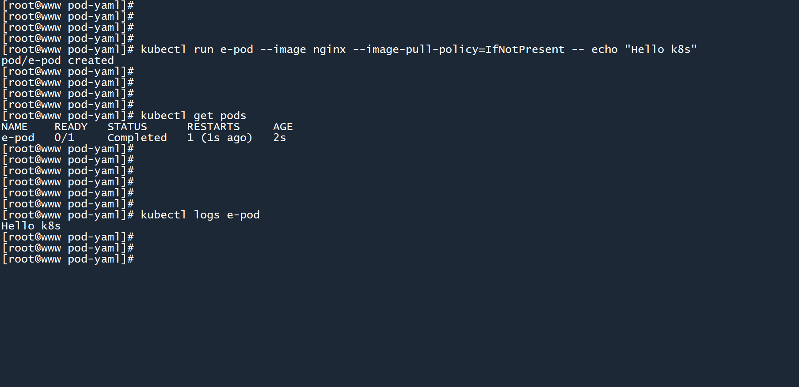This screenshot has height=387, width=799.
Task: Click the RESTARTS column header
Action: pos(213,127)
